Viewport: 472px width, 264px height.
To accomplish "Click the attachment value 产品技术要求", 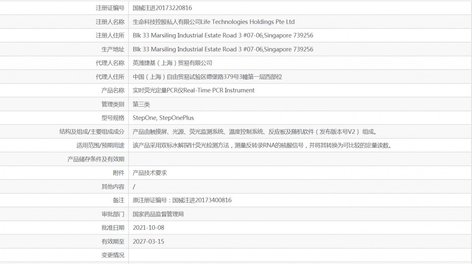I will (x=150, y=173).
